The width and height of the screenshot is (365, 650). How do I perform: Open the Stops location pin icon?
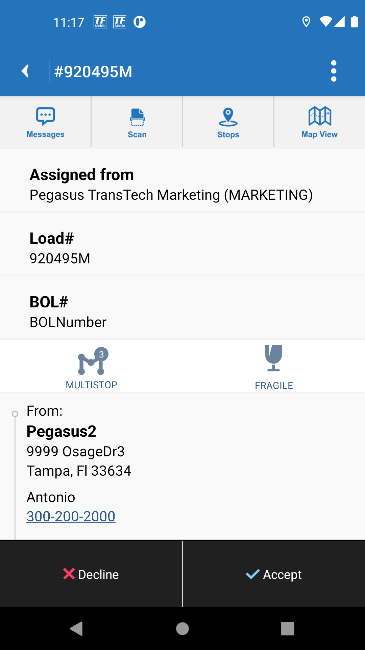coord(228,117)
